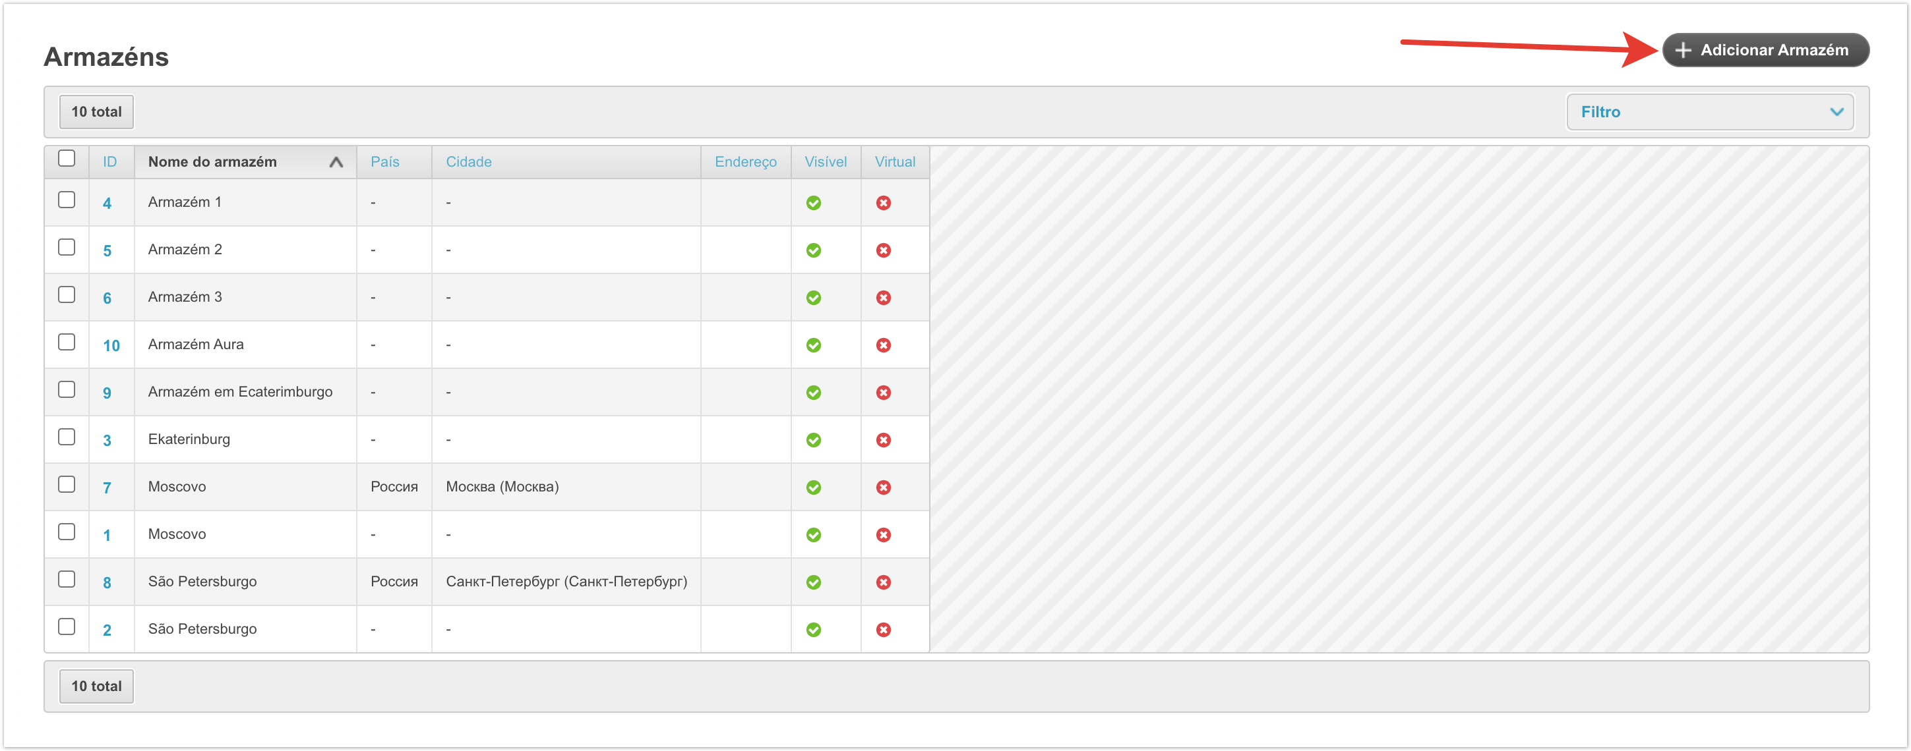Click red virtual cross for Armazém 2
Image resolution: width=1911 pixels, height=751 pixels.
pyautogui.click(x=883, y=250)
